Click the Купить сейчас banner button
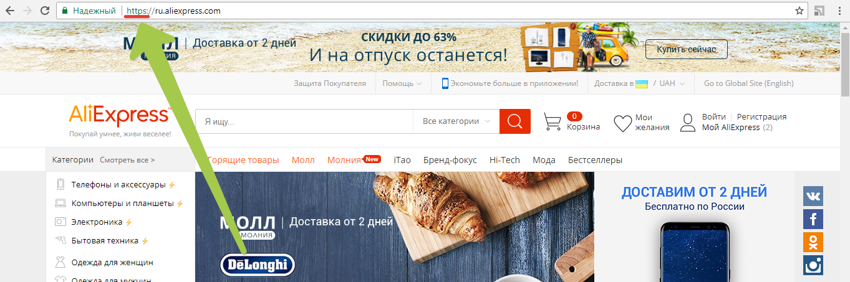The height and width of the screenshot is (282, 850). (x=686, y=49)
